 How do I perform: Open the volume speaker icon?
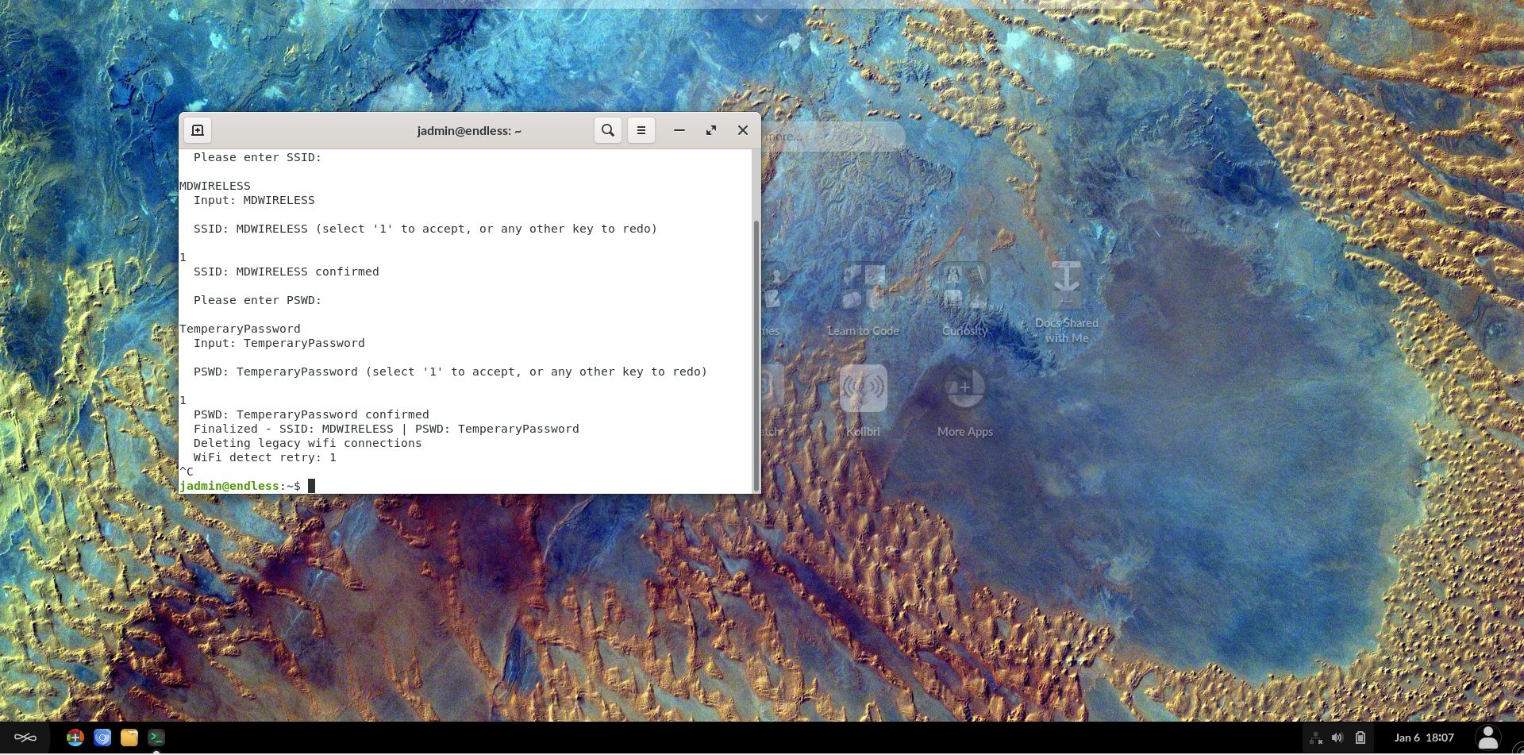tap(1337, 738)
